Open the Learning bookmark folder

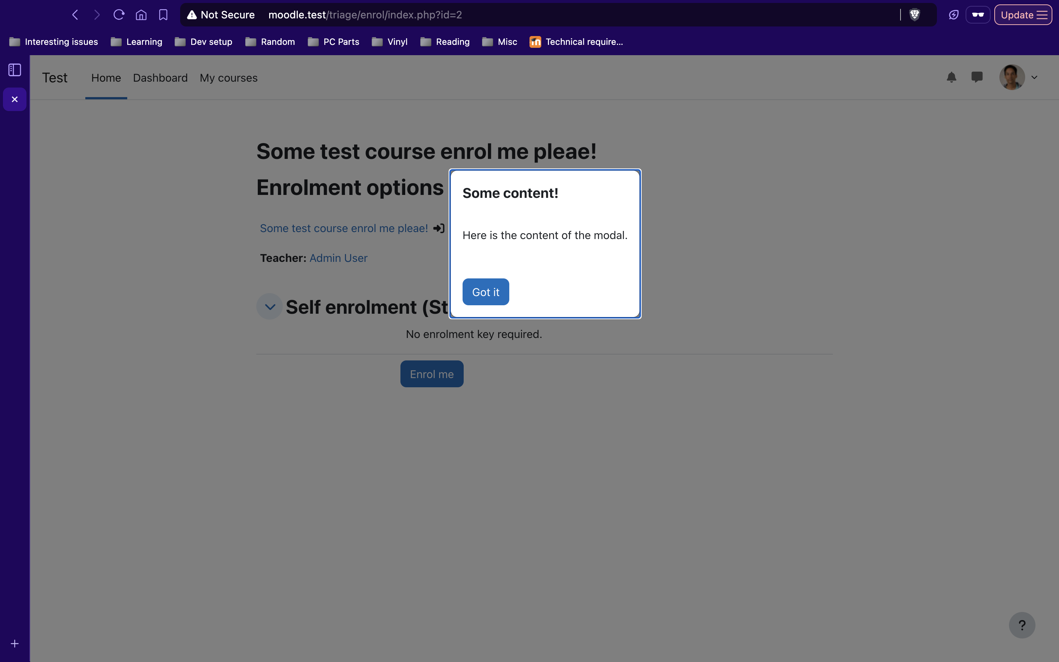(x=136, y=42)
